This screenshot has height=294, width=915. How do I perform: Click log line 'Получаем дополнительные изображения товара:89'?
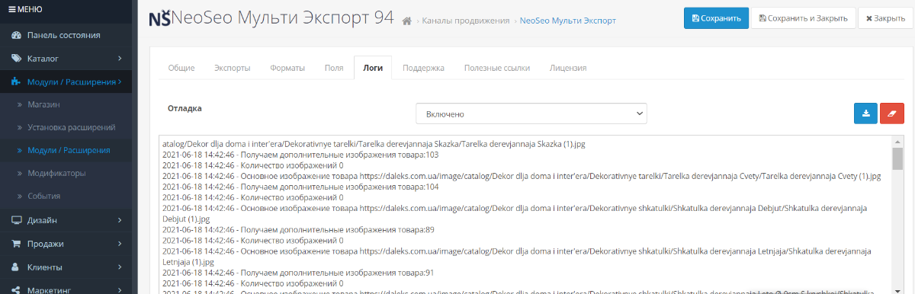298,229
